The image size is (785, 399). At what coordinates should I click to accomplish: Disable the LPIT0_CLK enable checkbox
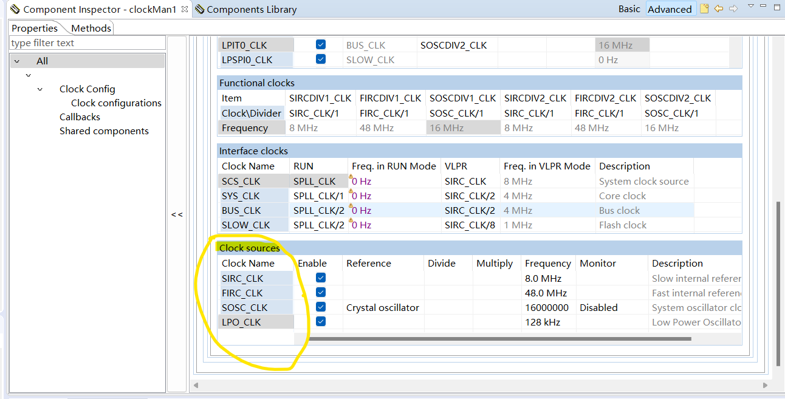(x=320, y=44)
